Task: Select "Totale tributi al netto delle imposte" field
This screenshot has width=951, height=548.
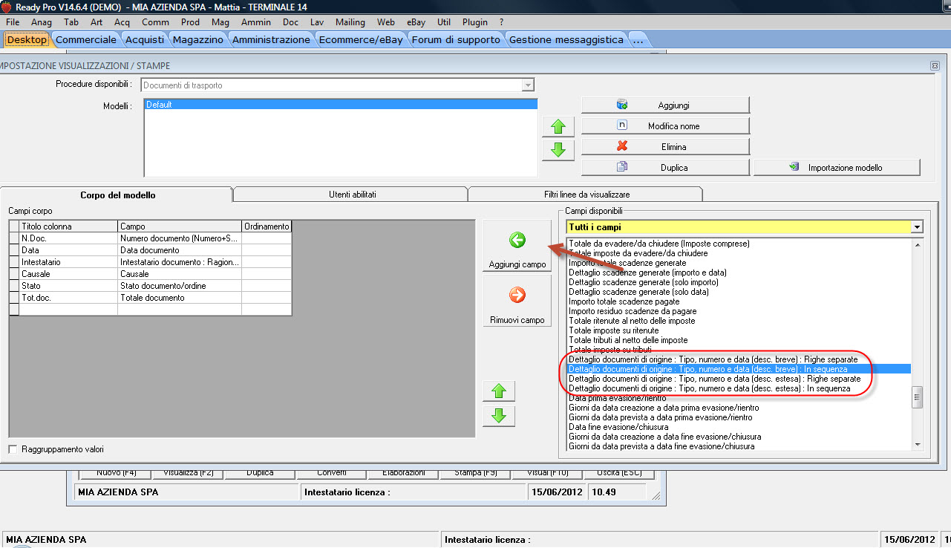Action: 738,340
